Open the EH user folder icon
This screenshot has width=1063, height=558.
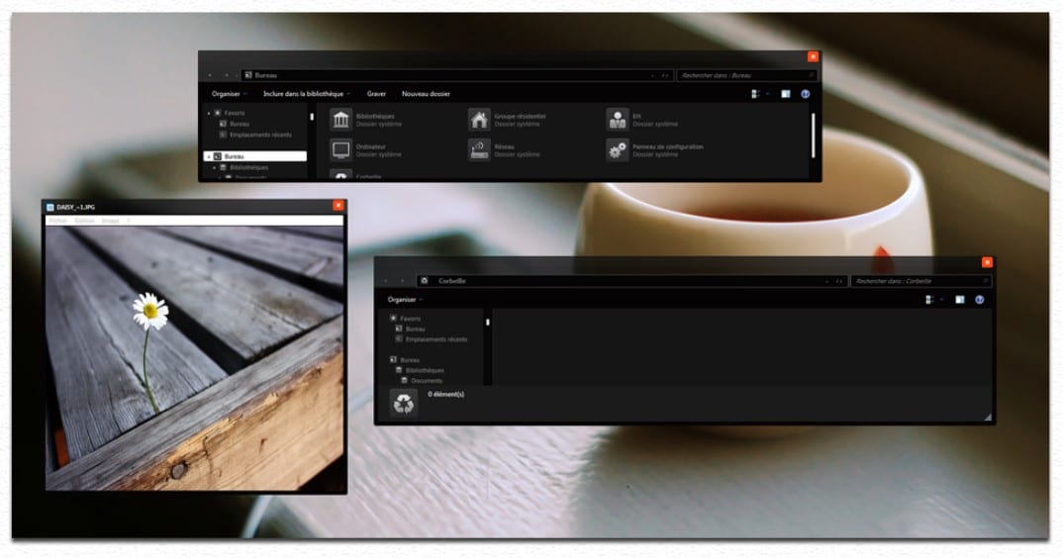[618, 120]
